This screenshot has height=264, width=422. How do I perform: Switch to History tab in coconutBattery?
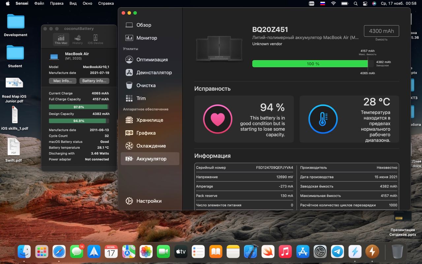pyautogui.click(x=78, y=39)
